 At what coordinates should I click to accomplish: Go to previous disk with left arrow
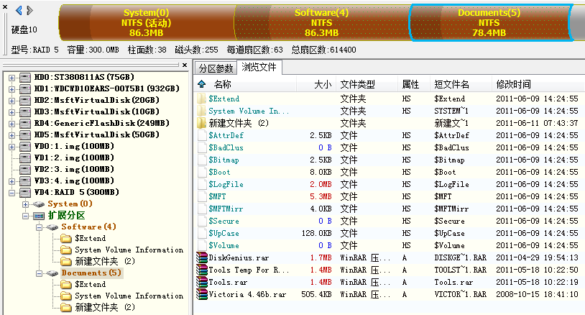(19, 11)
